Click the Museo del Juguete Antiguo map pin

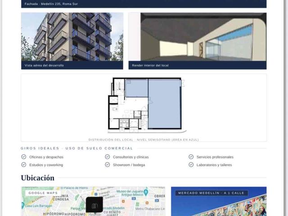tap(146, 193)
